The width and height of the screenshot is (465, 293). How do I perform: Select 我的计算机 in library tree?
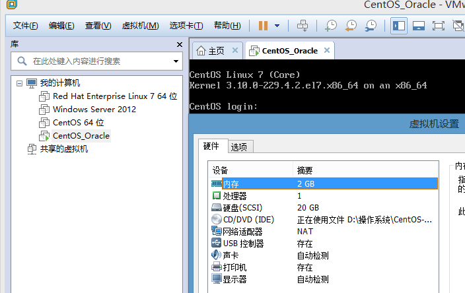[60, 83]
